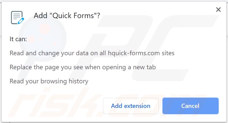The height and width of the screenshot is (123, 228).
Task: Click the "It can:" label
Action: pos(18,39)
